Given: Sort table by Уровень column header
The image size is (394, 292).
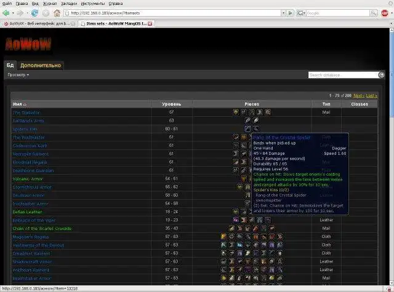Looking at the screenshot, I should tap(172, 104).
